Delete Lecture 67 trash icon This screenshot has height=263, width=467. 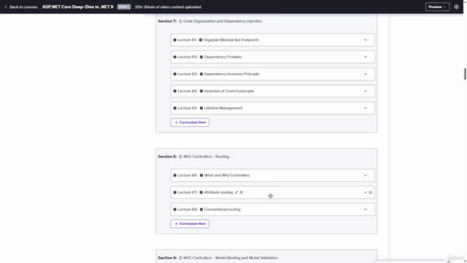(x=242, y=192)
